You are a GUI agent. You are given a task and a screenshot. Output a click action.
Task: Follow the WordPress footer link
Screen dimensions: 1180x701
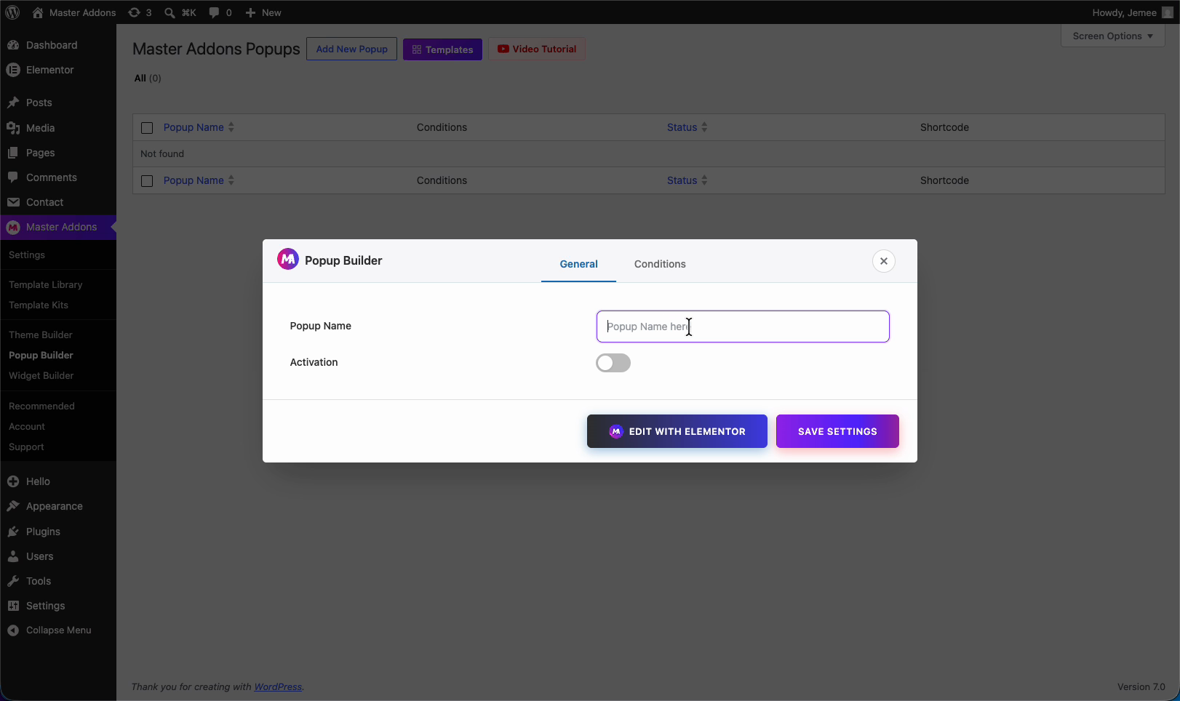[x=278, y=686]
